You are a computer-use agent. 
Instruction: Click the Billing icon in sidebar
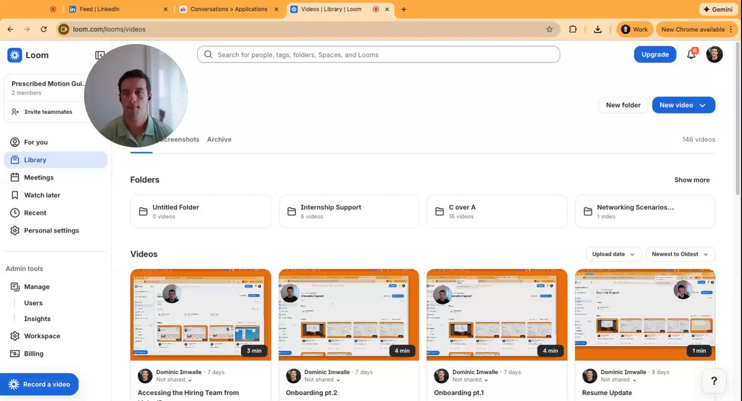(15, 354)
